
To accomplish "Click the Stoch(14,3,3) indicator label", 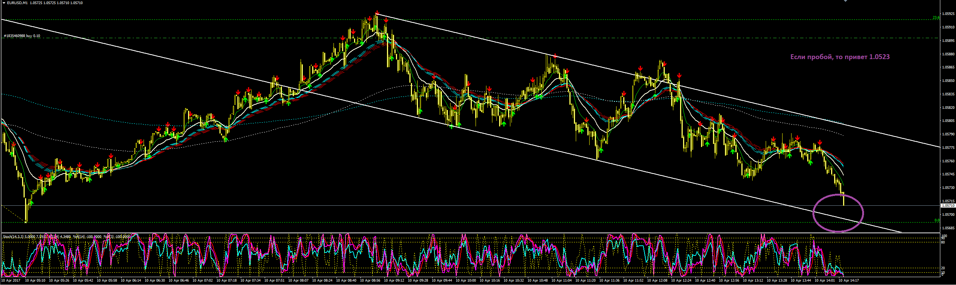I will [x=13, y=237].
